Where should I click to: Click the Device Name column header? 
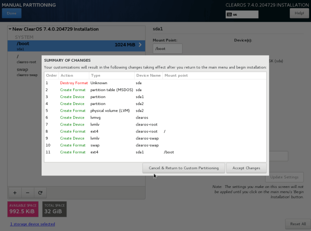pos(149,76)
